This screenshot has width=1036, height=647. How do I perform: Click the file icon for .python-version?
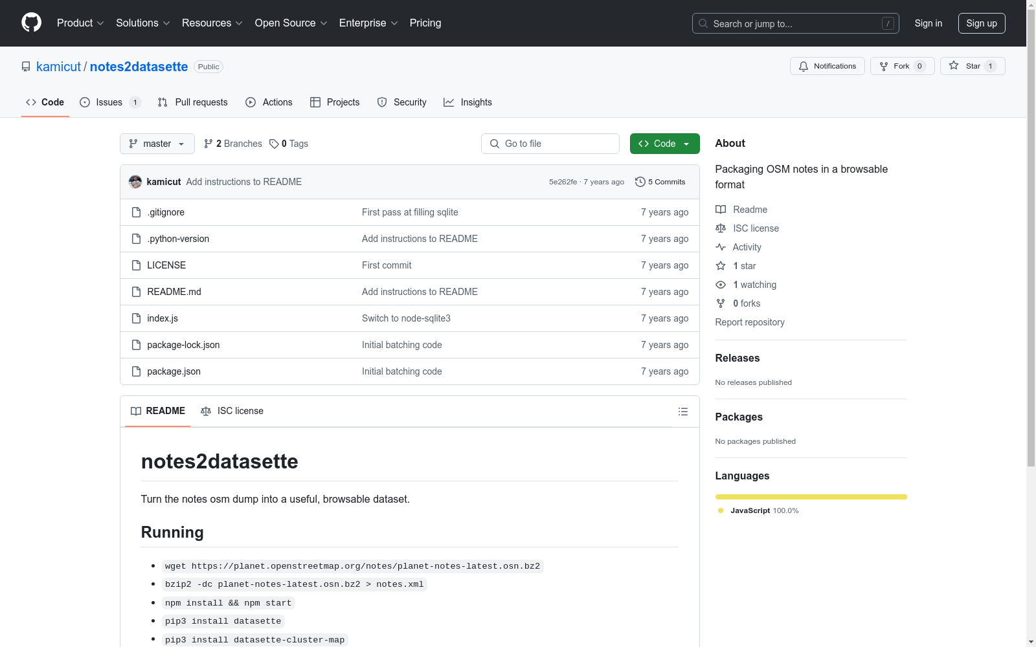(x=136, y=239)
